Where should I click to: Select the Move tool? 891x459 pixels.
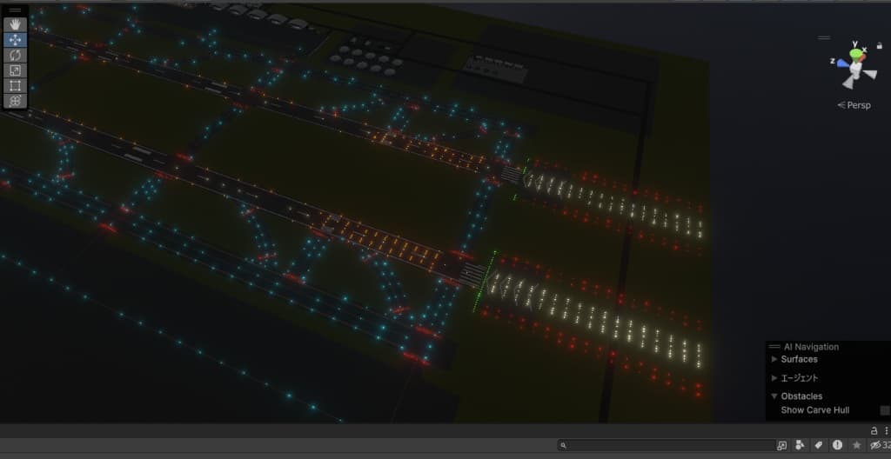click(x=16, y=40)
